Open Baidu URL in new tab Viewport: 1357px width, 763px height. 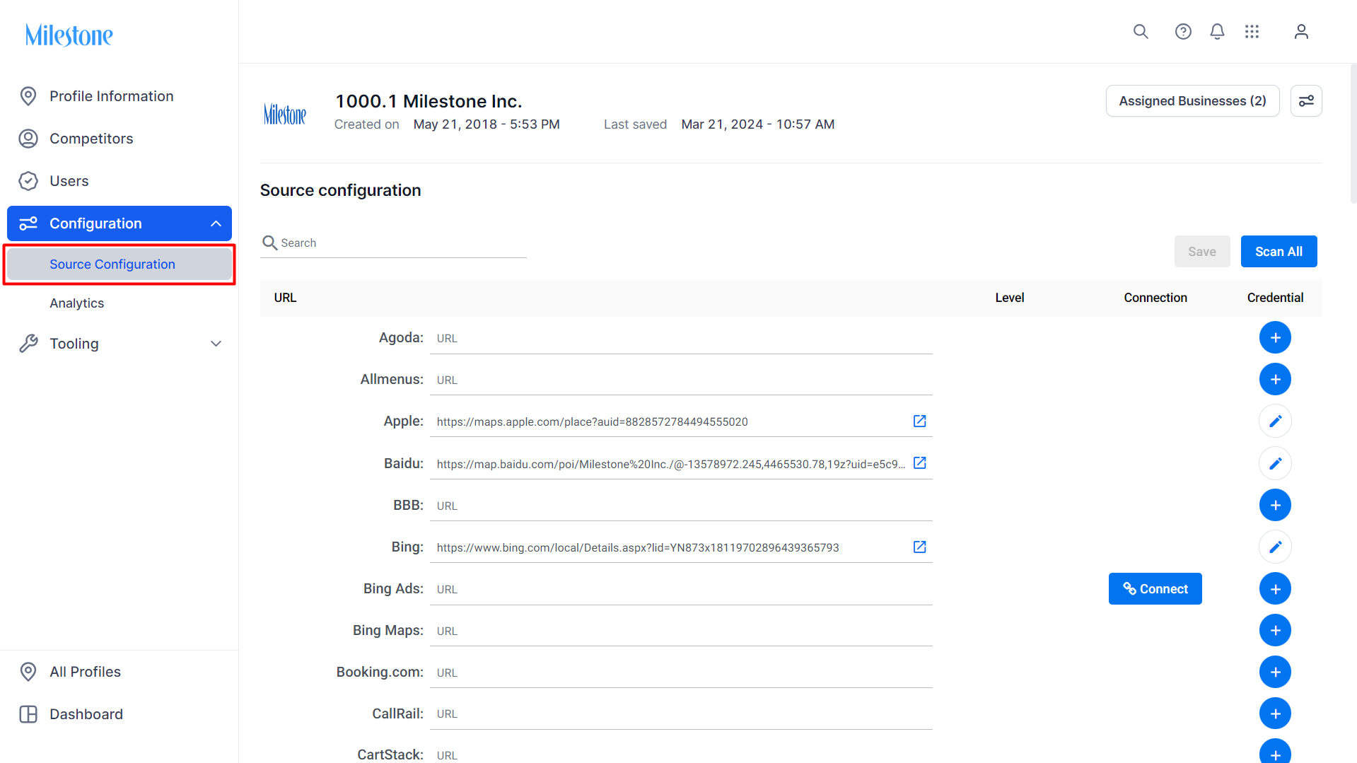coord(919,463)
